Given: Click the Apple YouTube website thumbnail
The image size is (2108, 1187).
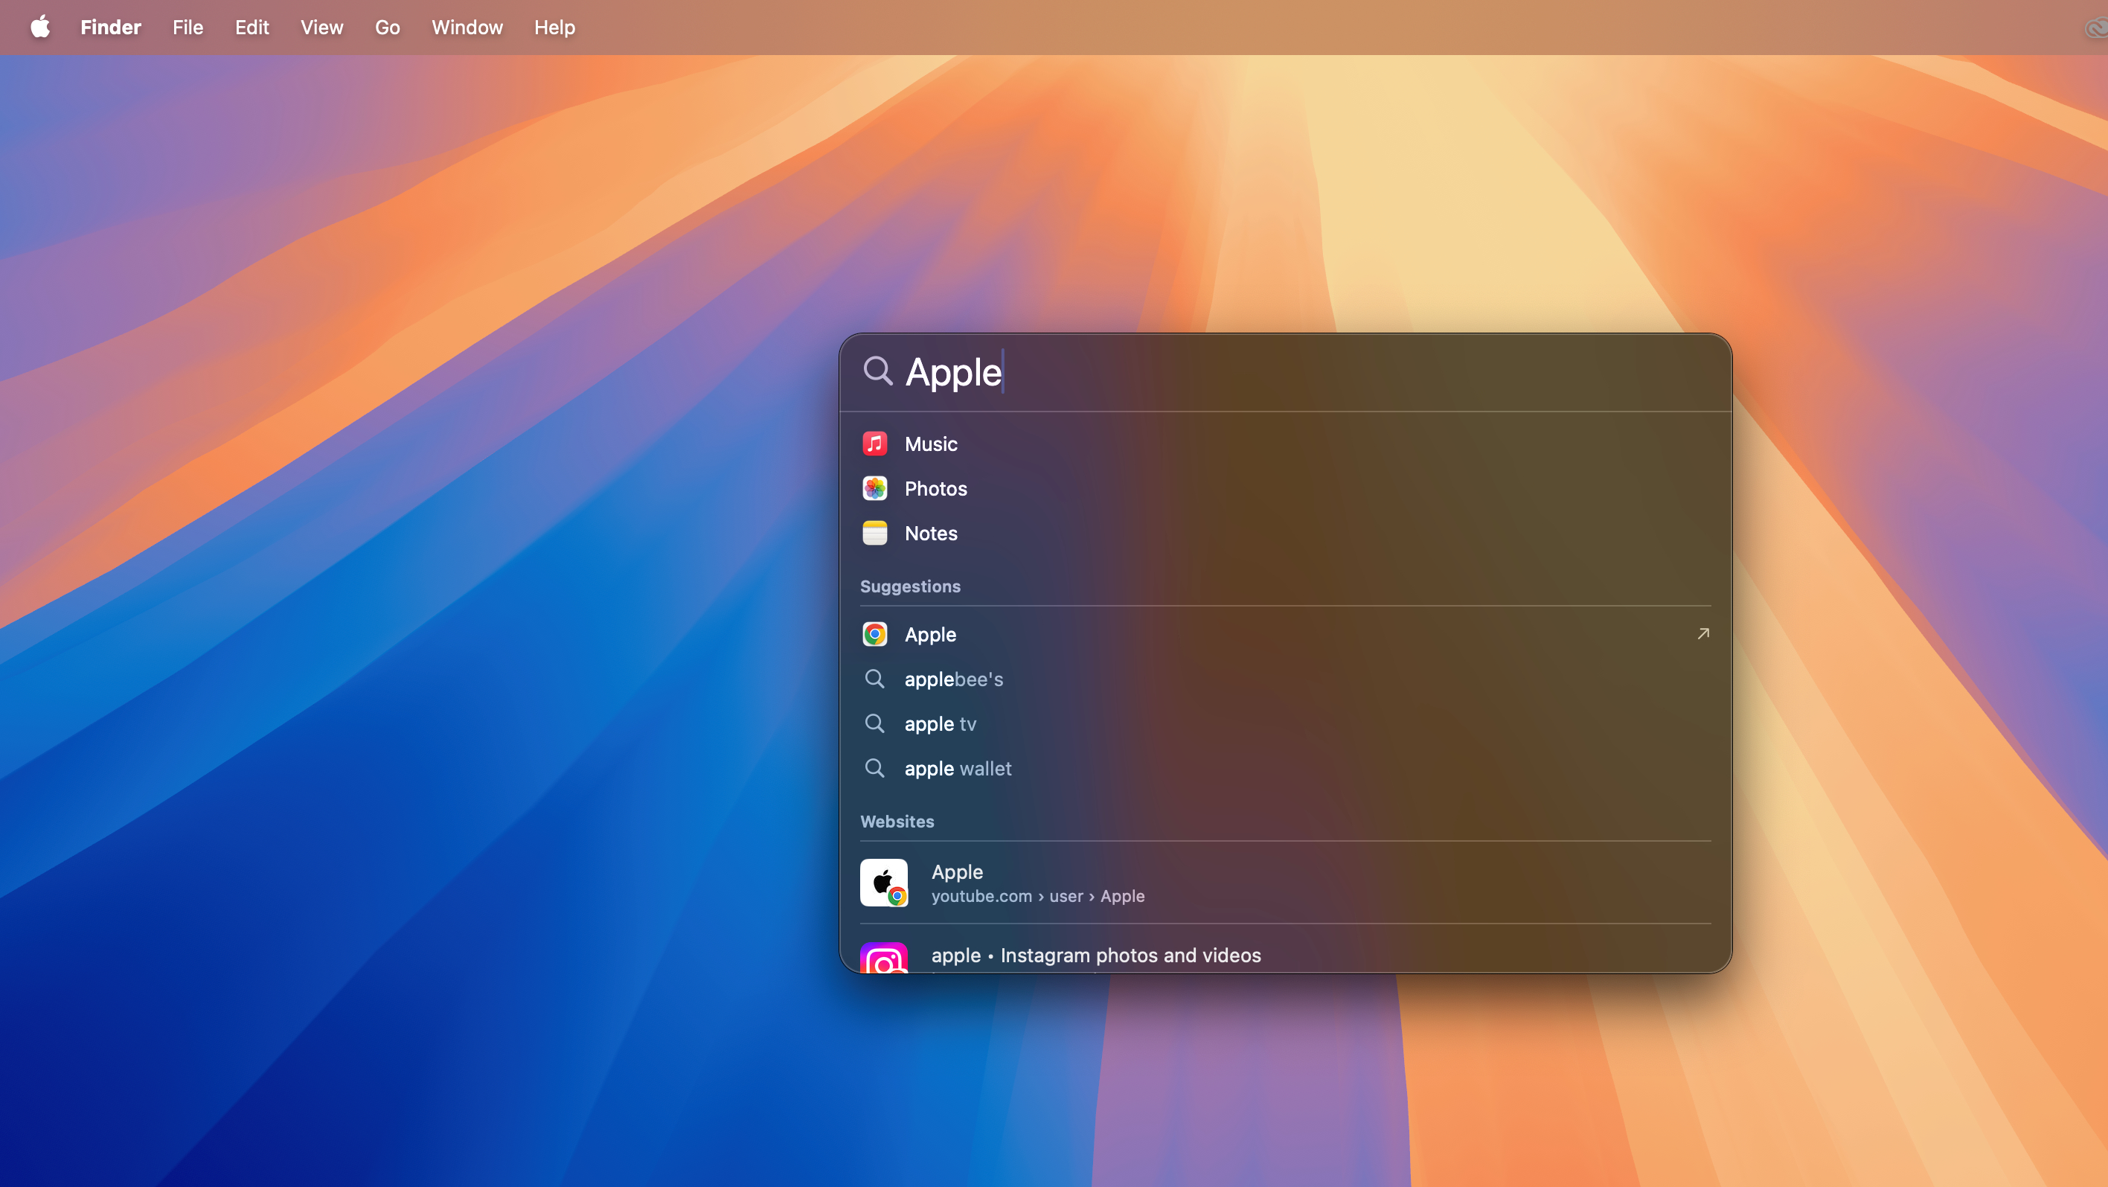Looking at the screenshot, I should [x=884, y=883].
